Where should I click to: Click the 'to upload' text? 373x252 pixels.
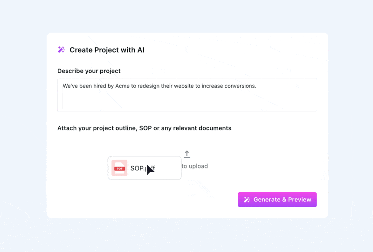point(194,166)
